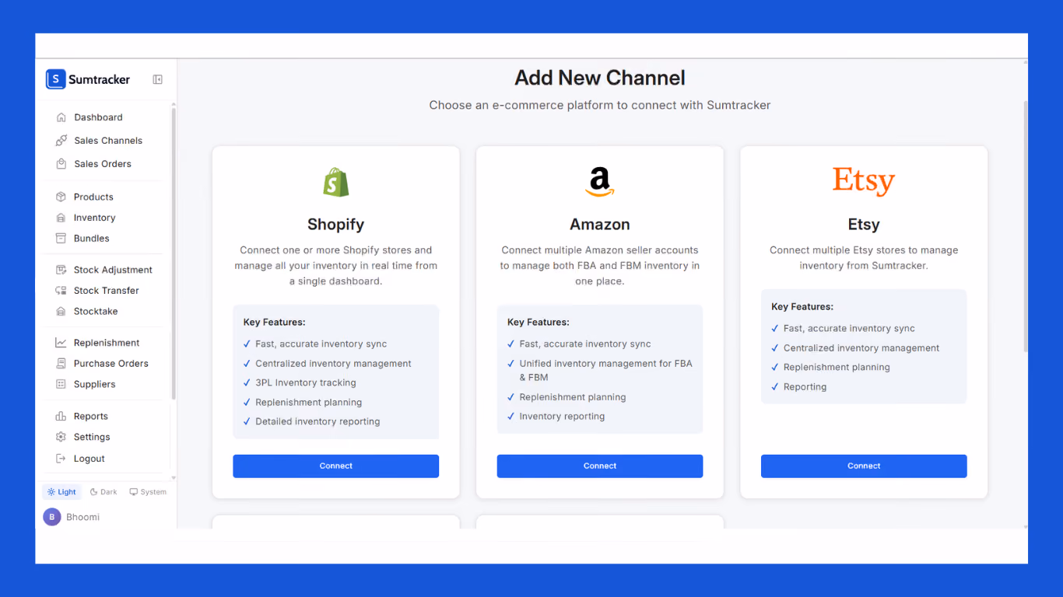Click the Replenishment chart icon
Image resolution: width=1063 pixels, height=597 pixels.
(x=61, y=343)
